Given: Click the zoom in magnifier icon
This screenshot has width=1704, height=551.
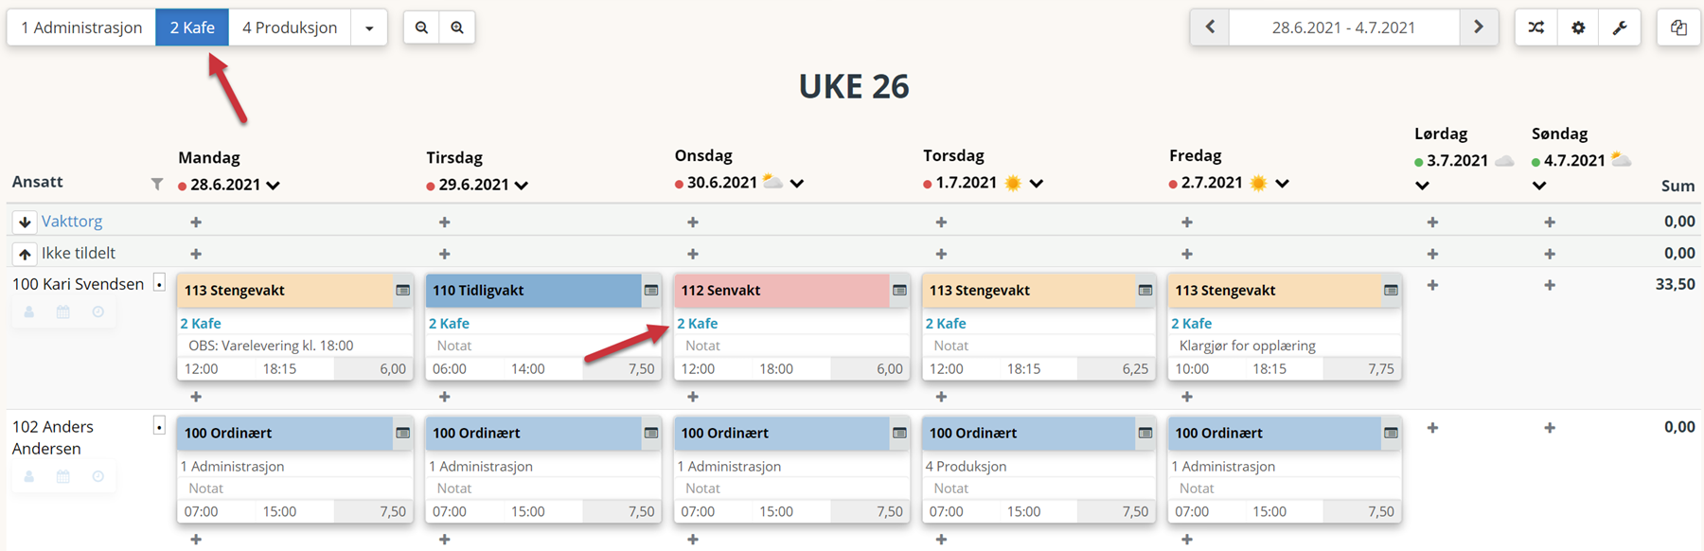Looking at the screenshot, I should point(457,27).
